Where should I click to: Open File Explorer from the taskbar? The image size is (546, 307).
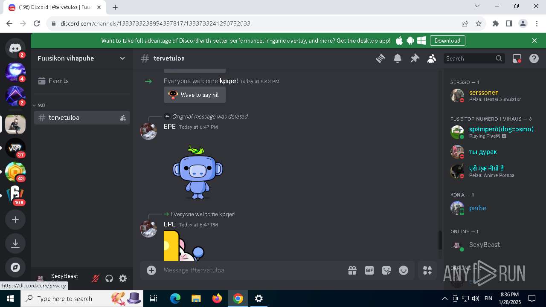[196, 298]
